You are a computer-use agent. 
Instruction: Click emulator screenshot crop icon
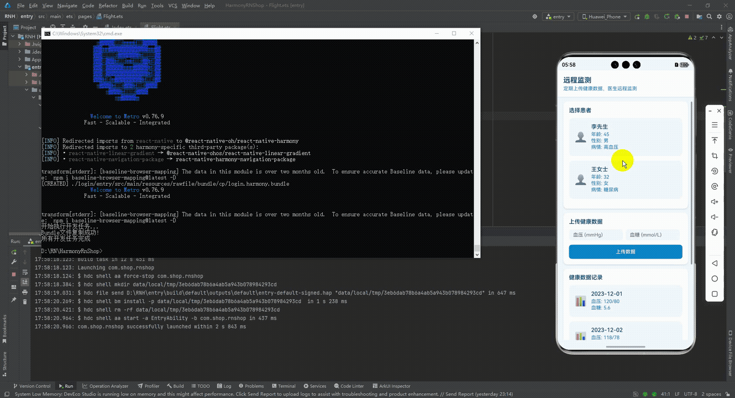click(x=715, y=156)
